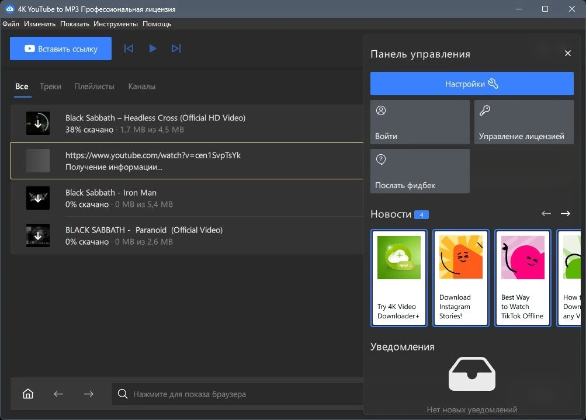Click empty notifications inbox icon
The width and height of the screenshot is (586, 420).
(x=472, y=374)
